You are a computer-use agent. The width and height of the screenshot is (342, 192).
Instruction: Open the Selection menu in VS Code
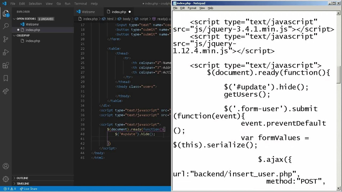(35, 3)
